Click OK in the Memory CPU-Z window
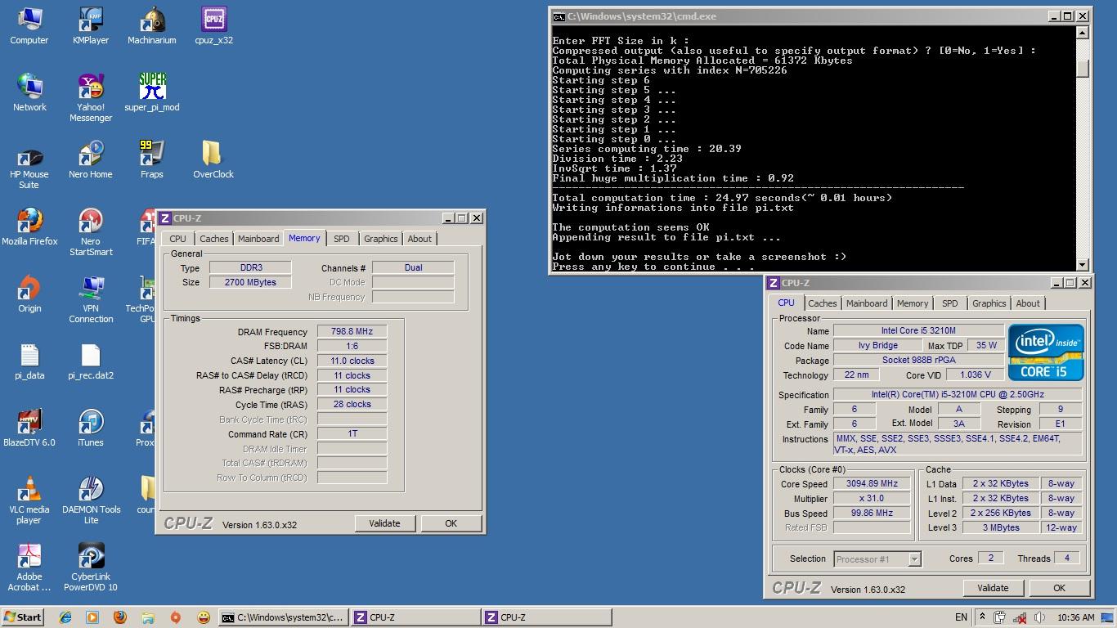This screenshot has width=1117, height=628. click(x=451, y=523)
